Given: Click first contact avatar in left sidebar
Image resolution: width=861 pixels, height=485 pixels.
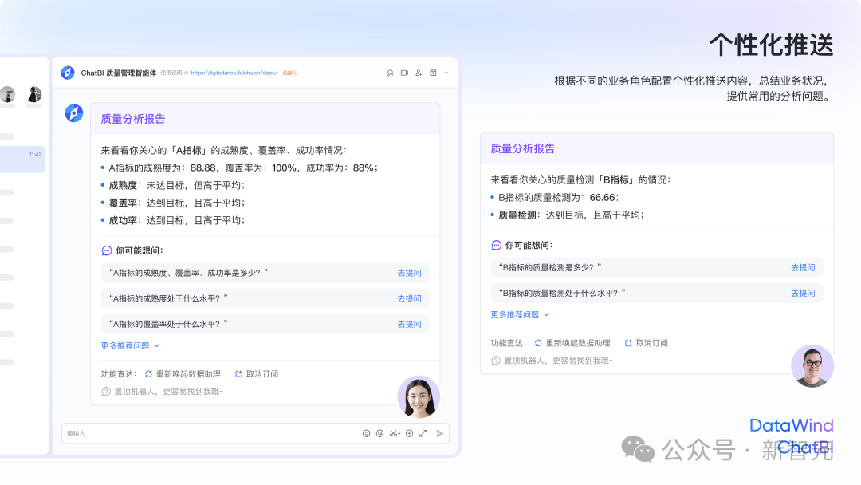Looking at the screenshot, I should tap(8, 94).
